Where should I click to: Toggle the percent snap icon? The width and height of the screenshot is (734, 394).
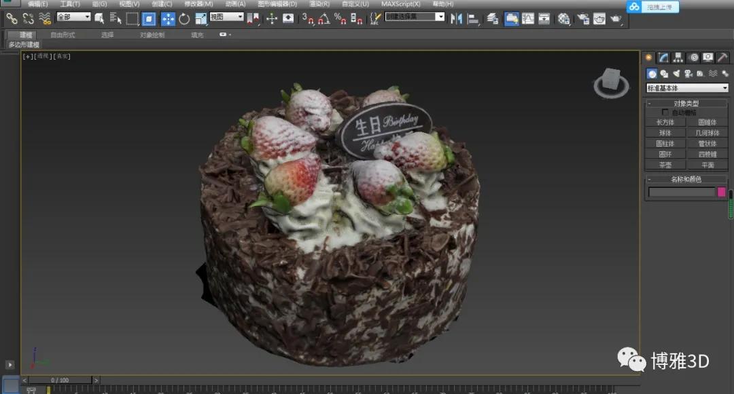pyautogui.click(x=340, y=18)
